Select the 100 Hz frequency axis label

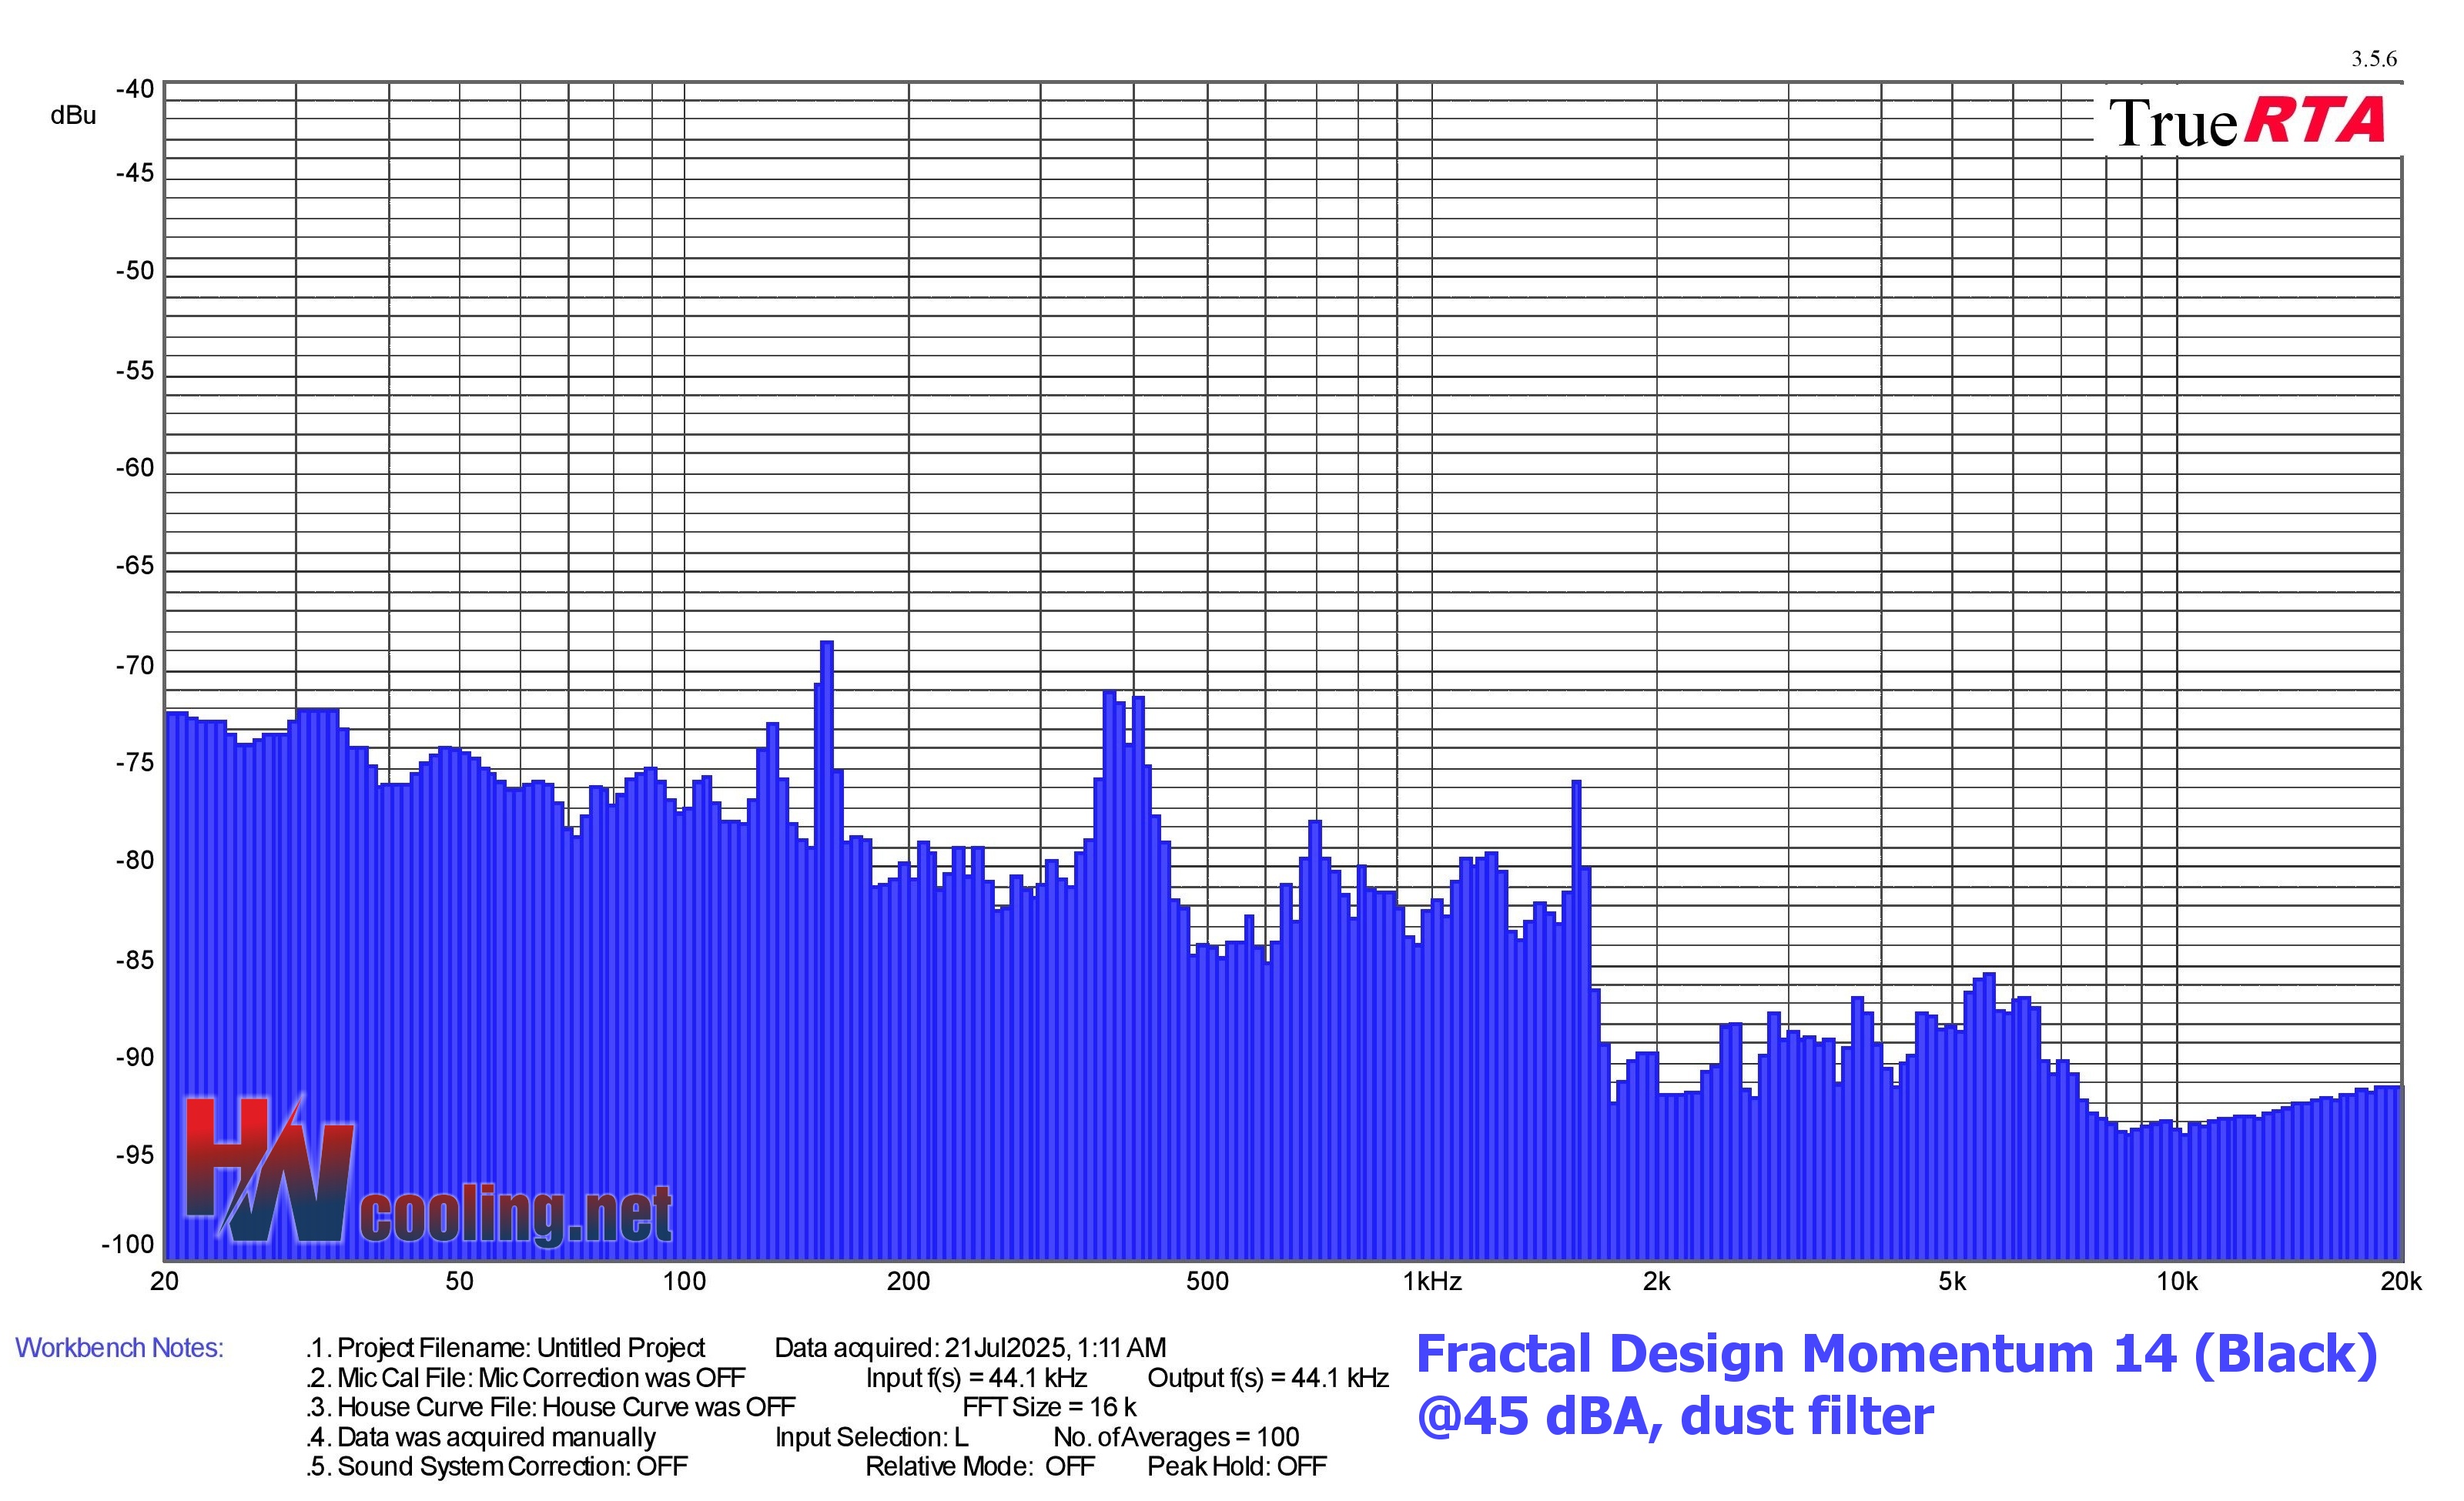[684, 1281]
